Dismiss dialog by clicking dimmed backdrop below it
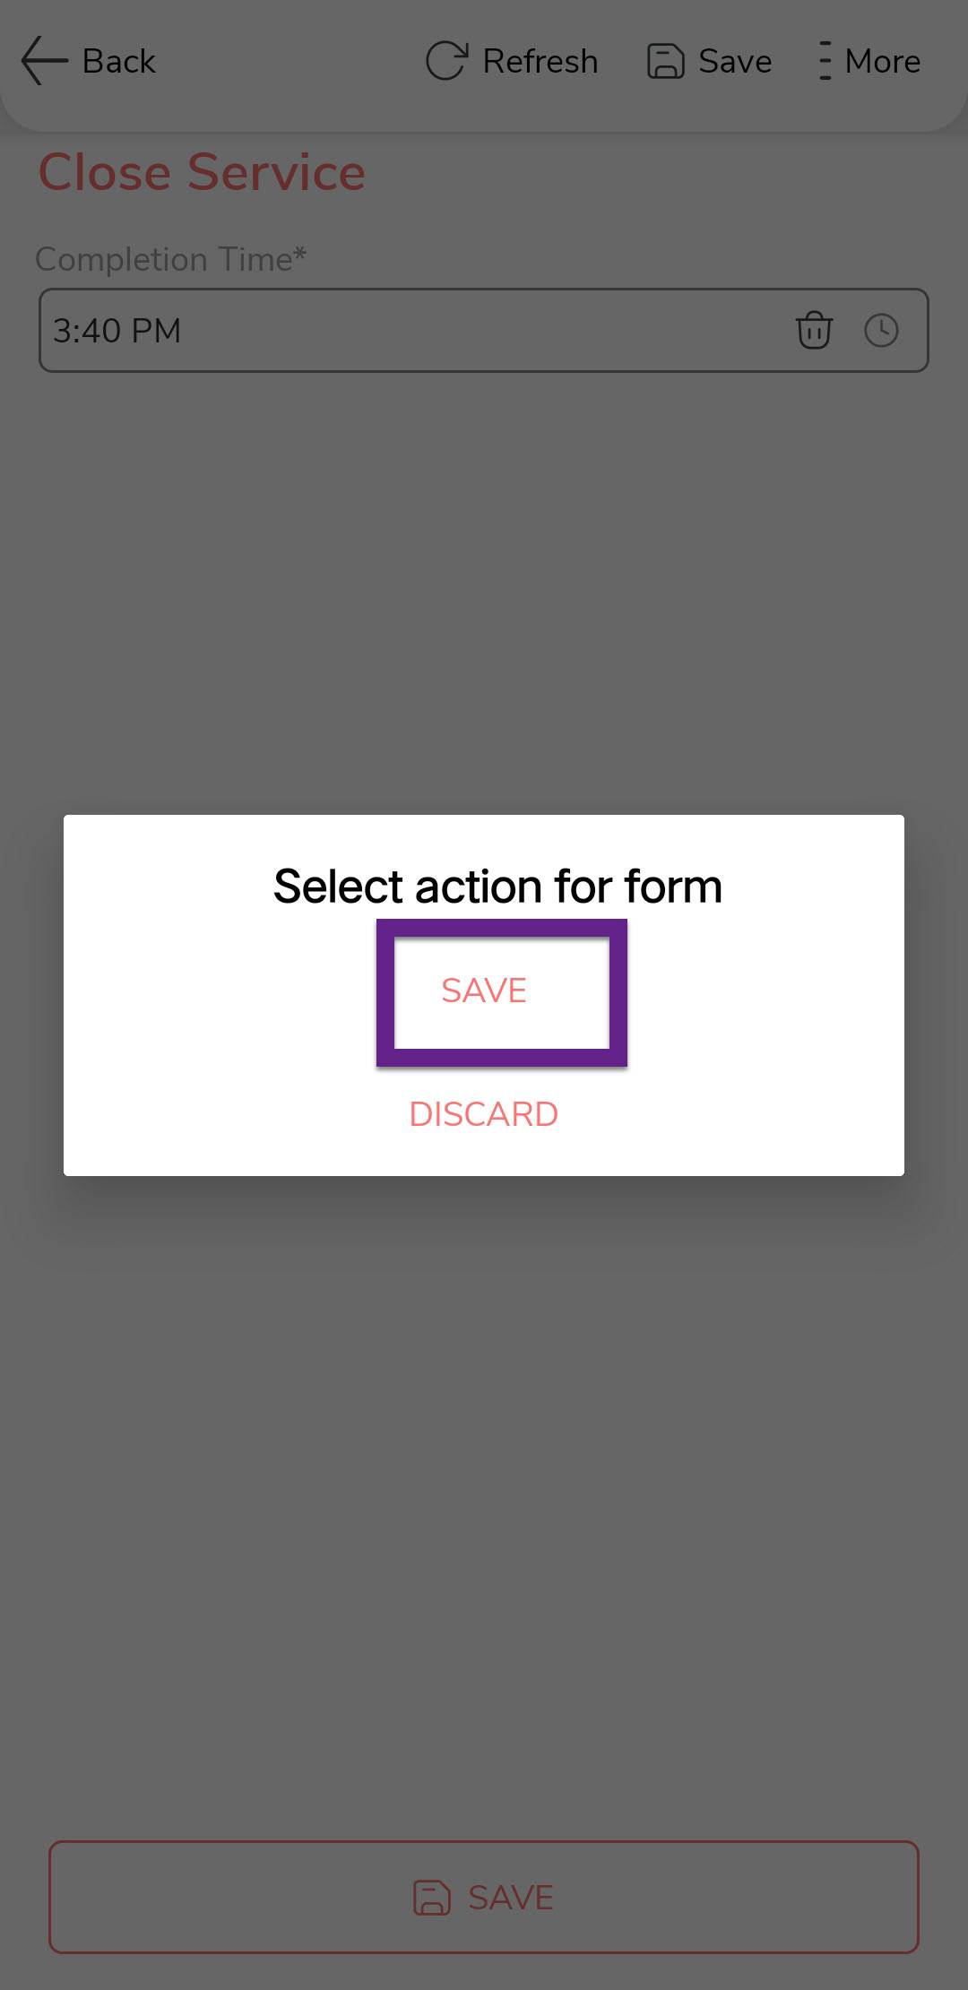This screenshot has width=968, height=1990. click(484, 1479)
